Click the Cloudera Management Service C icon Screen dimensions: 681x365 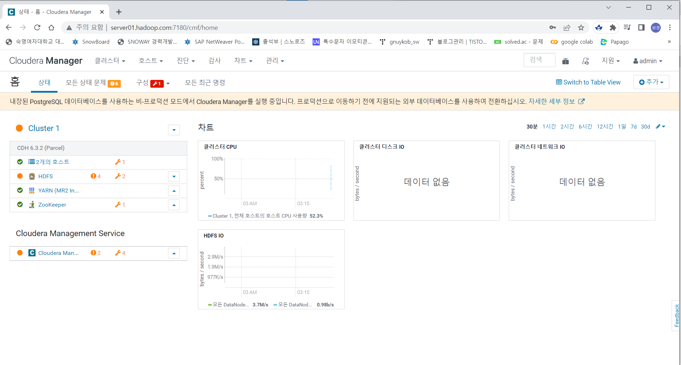click(x=32, y=253)
